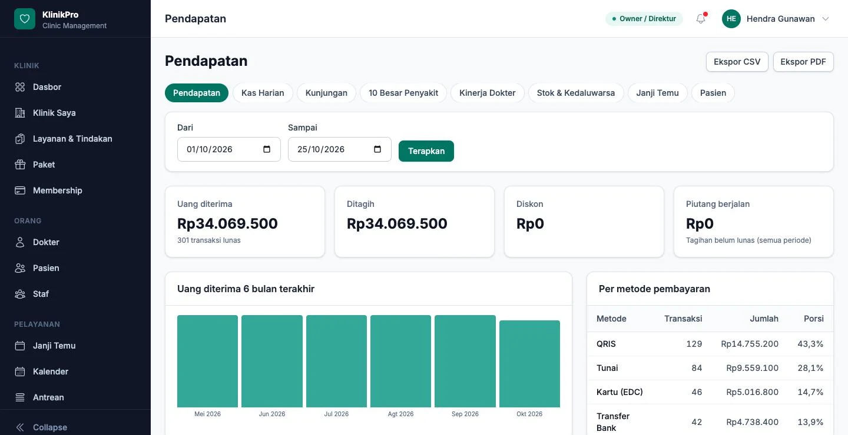The height and width of the screenshot is (435, 848).
Task: Click the Rp14.755.200 amount cell
Action: (x=750, y=344)
